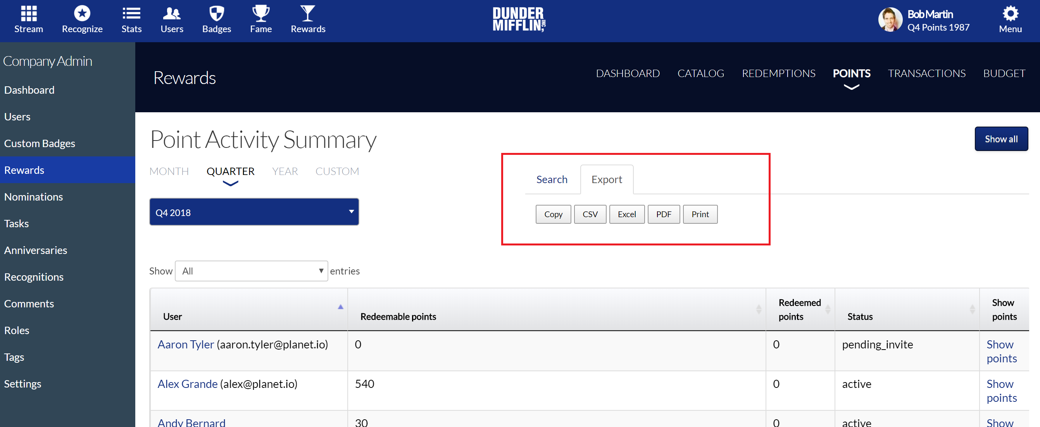The width and height of the screenshot is (1040, 427).
Task: Sort by Redeemable points column
Action: tap(557, 310)
